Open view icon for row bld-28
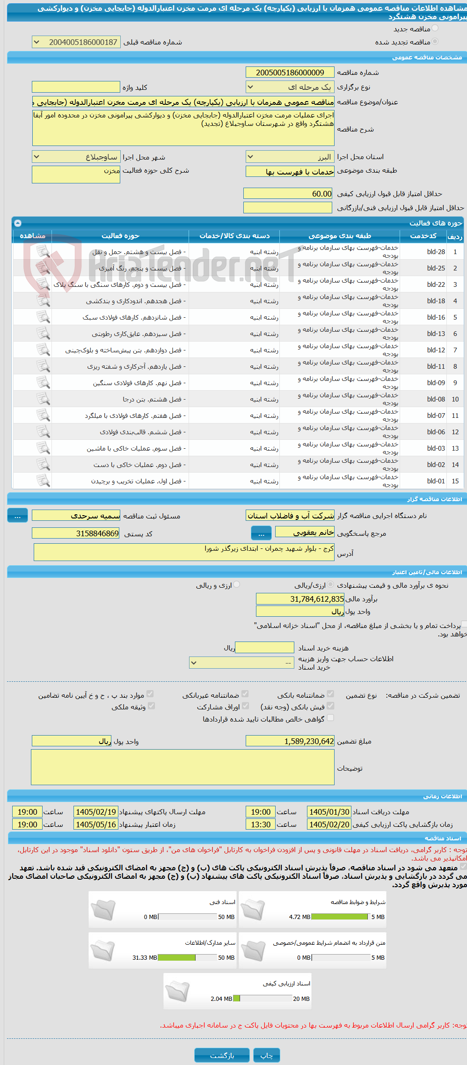Screen dimensions: 467x1065 coord(43,252)
